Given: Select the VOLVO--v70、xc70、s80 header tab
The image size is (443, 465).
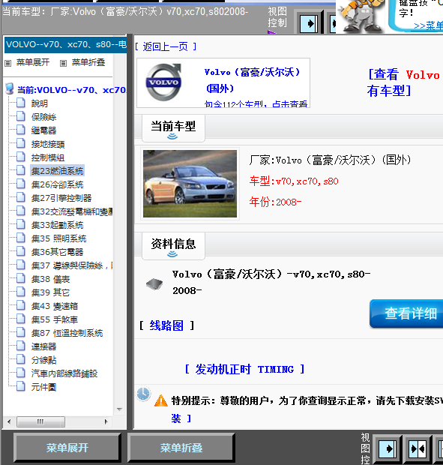Looking at the screenshot, I should (x=65, y=45).
